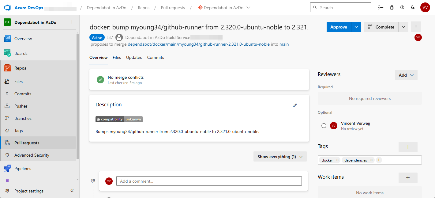
Task: Click the No merge conflicts check icon
Action: pos(100,80)
